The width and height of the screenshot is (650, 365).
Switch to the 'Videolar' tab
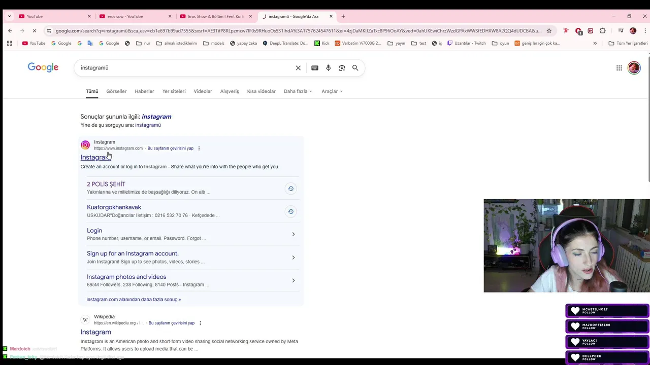(x=203, y=91)
